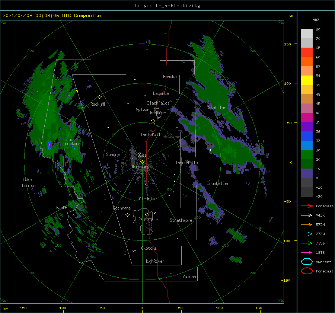Viewport: 335px width, 313px height.
Task: Click the Composite_Reflectivity title
Action: (x=167, y=6)
